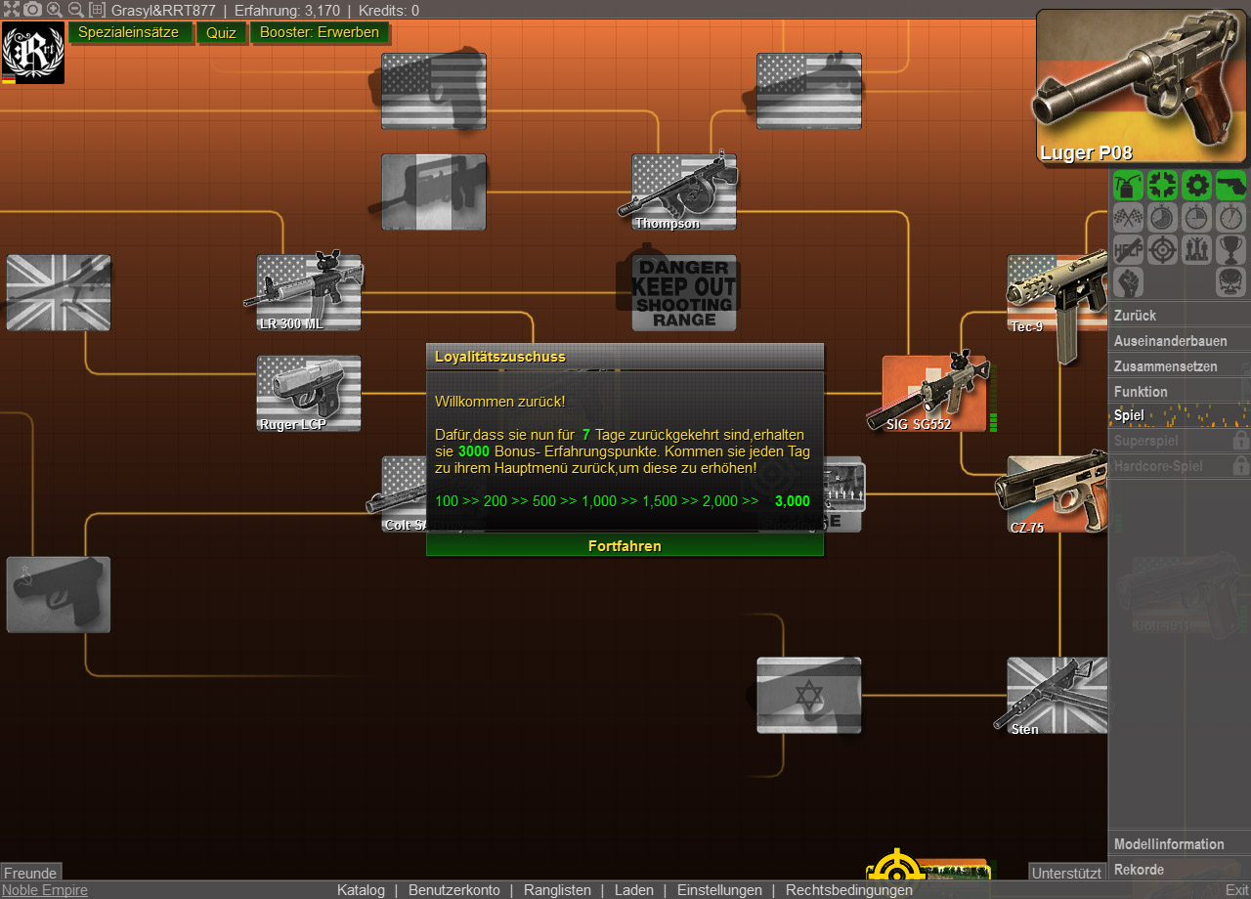1251x899 pixels.
Task: Click the camera screenshot icon
Action: click(x=32, y=9)
